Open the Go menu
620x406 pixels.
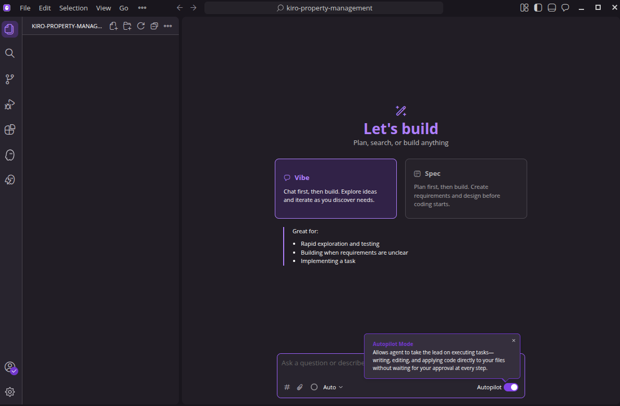pyautogui.click(x=124, y=8)
